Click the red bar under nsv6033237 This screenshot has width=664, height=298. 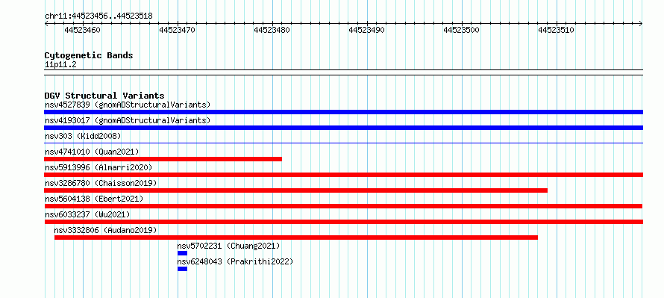click(343, 222)
